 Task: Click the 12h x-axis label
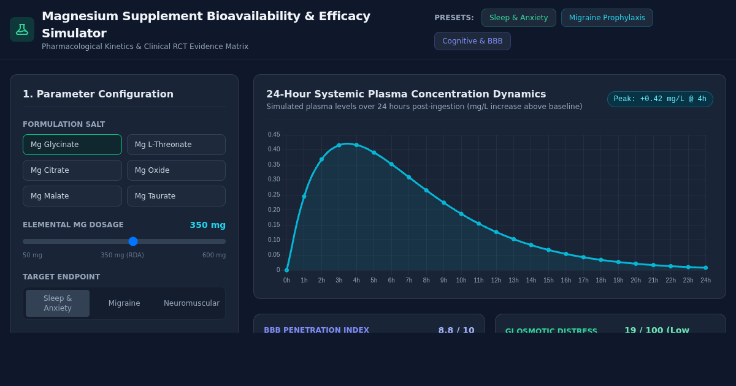click(496, 281)
